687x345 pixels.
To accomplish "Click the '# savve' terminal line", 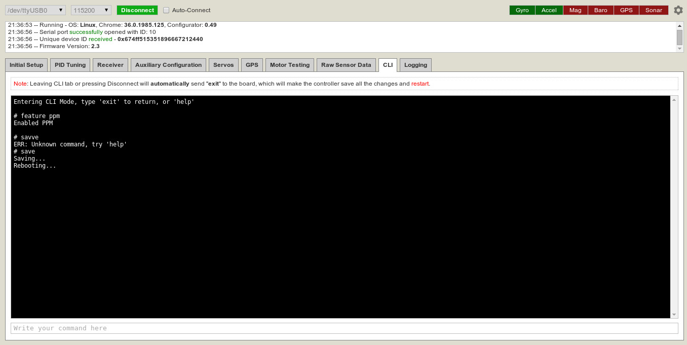I will (26, 137).
